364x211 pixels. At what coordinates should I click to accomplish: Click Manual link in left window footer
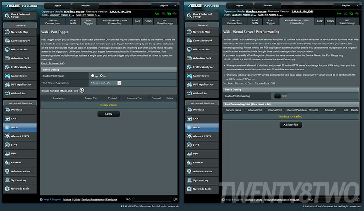pos(67,199)
